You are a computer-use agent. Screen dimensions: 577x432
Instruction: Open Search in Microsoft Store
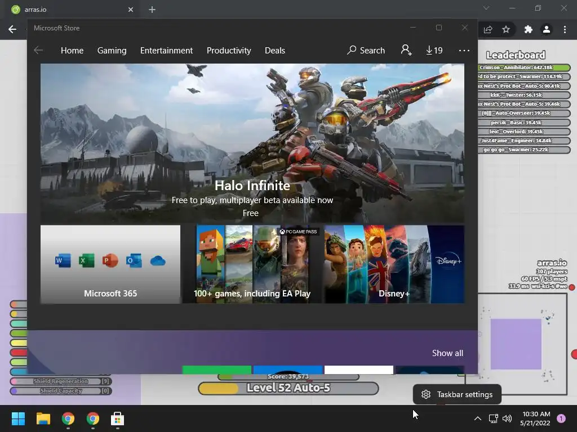(366, 50)
